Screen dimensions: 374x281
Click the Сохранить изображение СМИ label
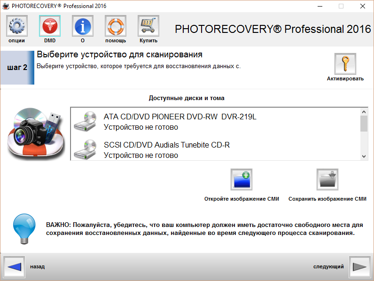(327, 199)
